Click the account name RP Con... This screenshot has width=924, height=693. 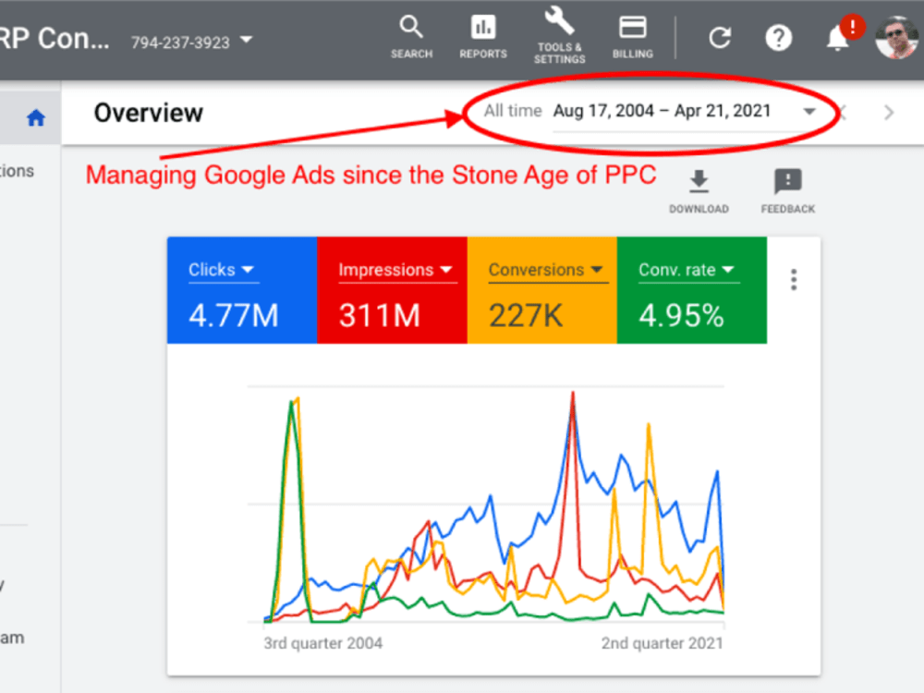click(x=55, y=39)
